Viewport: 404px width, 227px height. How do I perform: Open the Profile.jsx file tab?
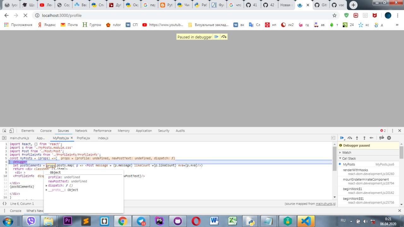pyautogui.click(x=83, y=138)
